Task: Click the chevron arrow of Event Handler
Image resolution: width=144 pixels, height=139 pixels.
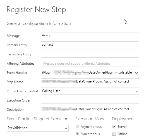Action: pyautogui.click(x=136, y=73)
